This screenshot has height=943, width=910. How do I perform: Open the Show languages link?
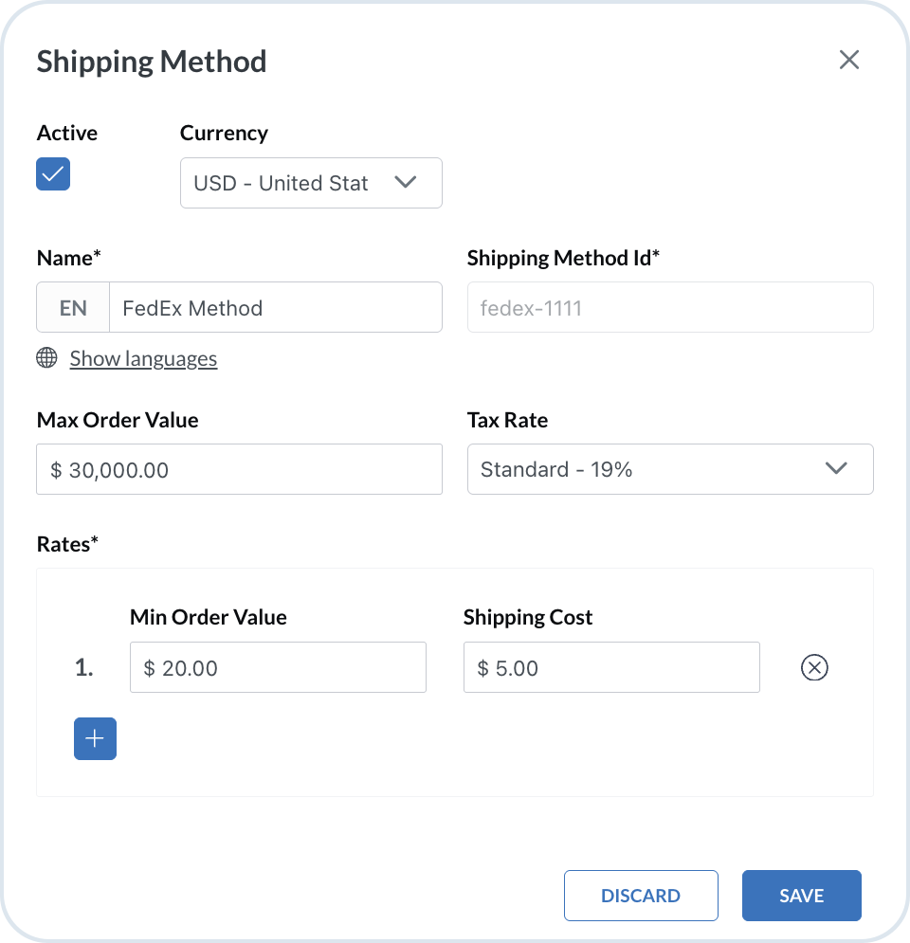coord(143,358)
